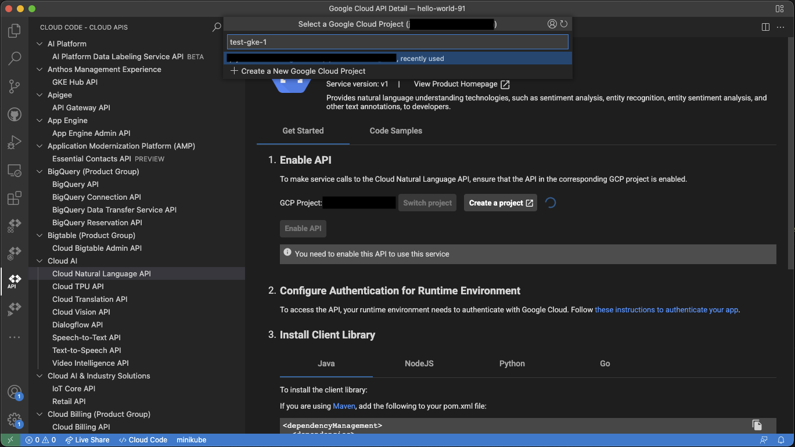Show additional views via ellipsis in activity bar
795x447 pixels.
click(x=15, y=337)
